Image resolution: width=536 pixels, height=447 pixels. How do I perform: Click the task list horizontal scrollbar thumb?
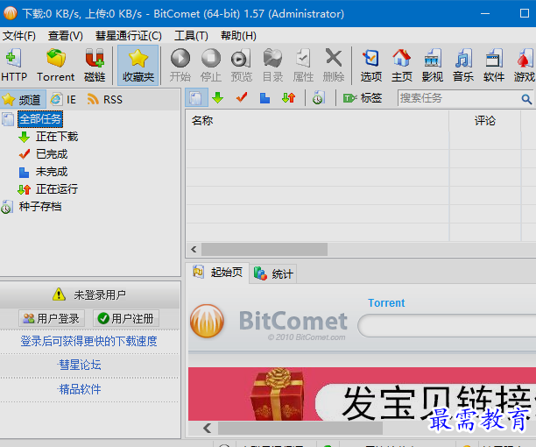(264, 249)
